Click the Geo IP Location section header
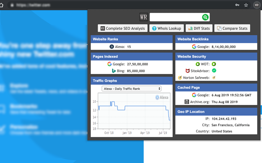The height and width of the screenshot is (163, 262). pyautogui.click(x=216, y=112)
